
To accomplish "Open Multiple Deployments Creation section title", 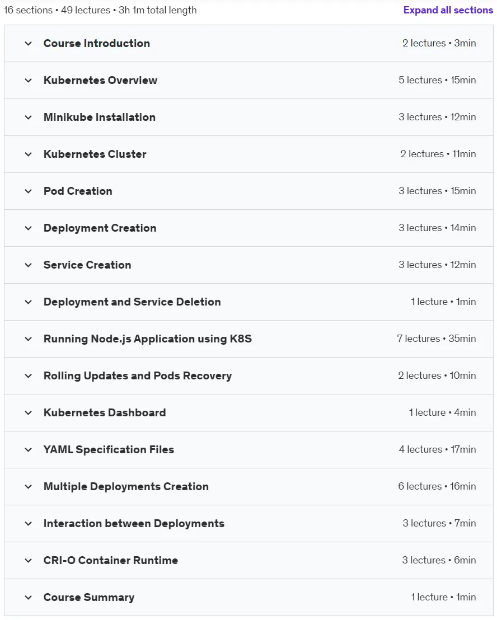I will pyautogui.click(x=126, y=487).
